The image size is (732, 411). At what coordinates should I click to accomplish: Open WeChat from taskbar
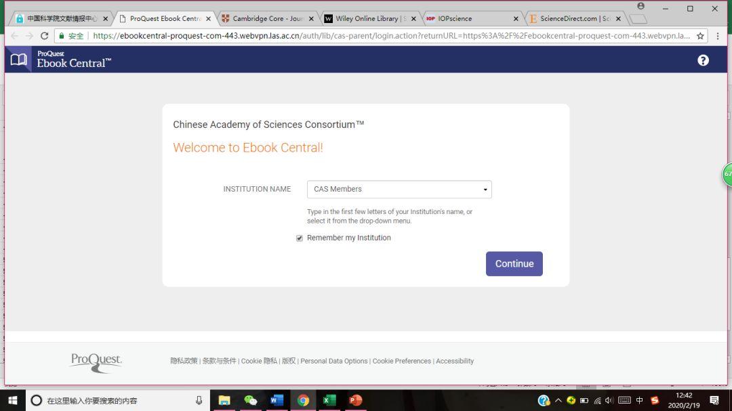pyautogui.click(x=251, y=400)
